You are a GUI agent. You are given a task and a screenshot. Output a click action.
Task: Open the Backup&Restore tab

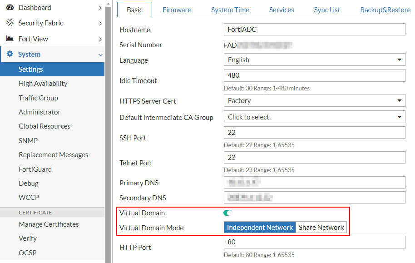[x=385, y=10]
